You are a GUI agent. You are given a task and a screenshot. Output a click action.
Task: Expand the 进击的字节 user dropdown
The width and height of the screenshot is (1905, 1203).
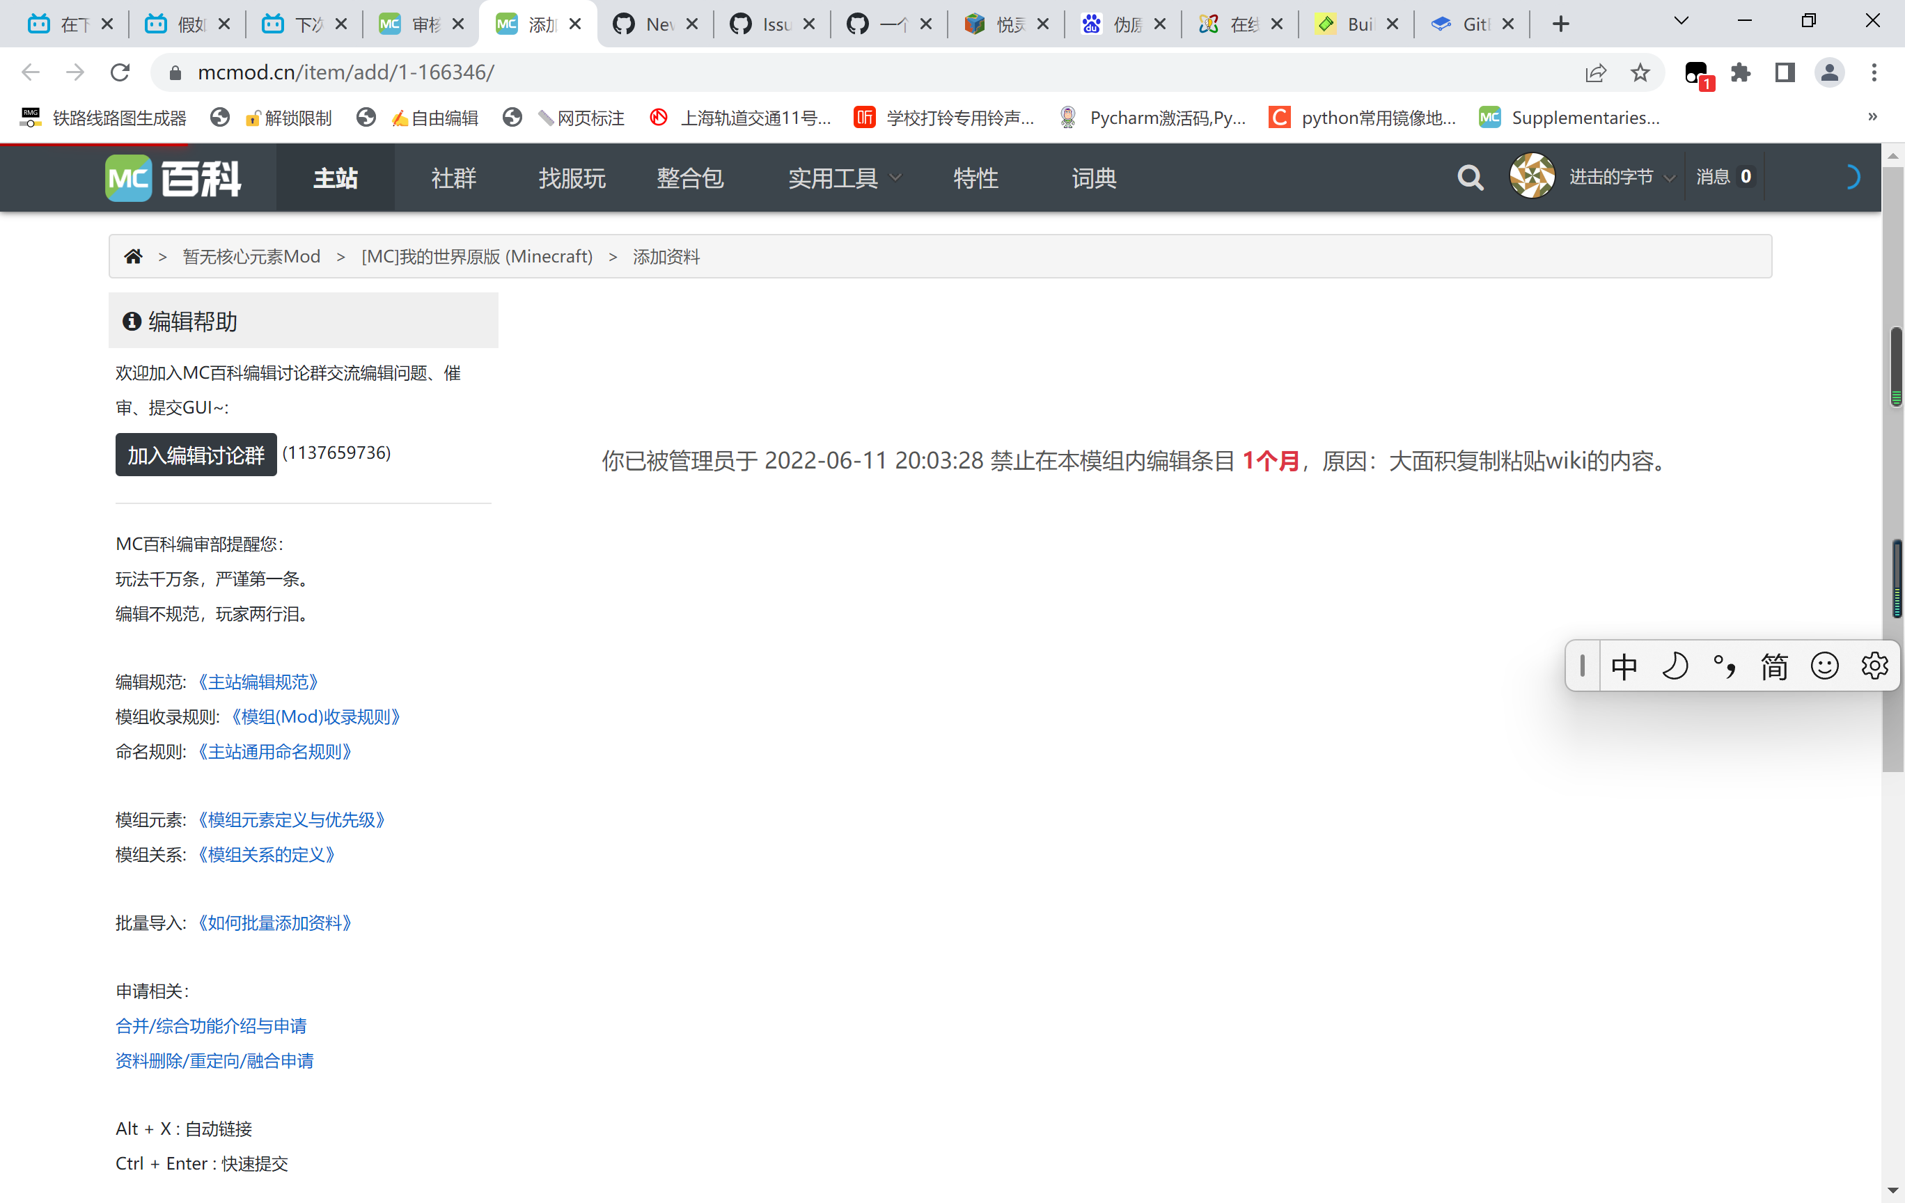(x=1622, y=177)
